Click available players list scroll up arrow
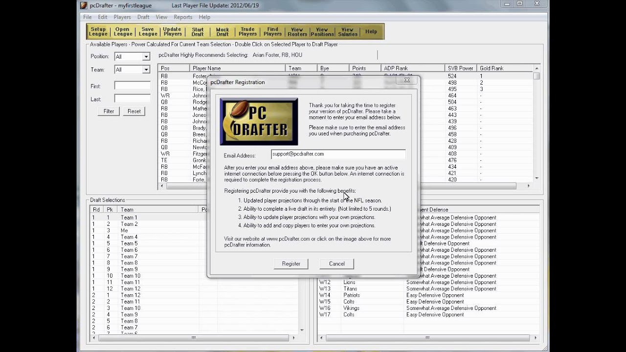Image resolution: width=626 pixels, height=352 pixels. click(537, 69)
